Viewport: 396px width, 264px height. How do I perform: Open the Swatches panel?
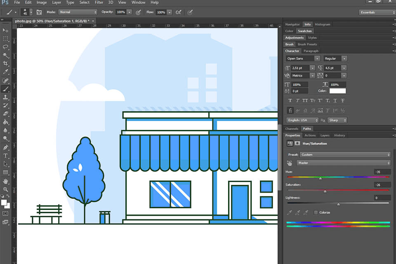pos(305,31)
